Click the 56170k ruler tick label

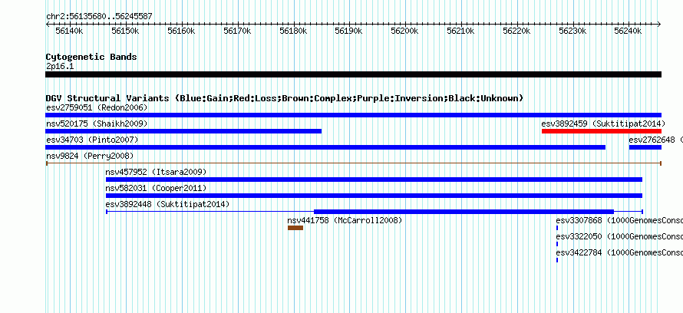[x=237, y=31]
